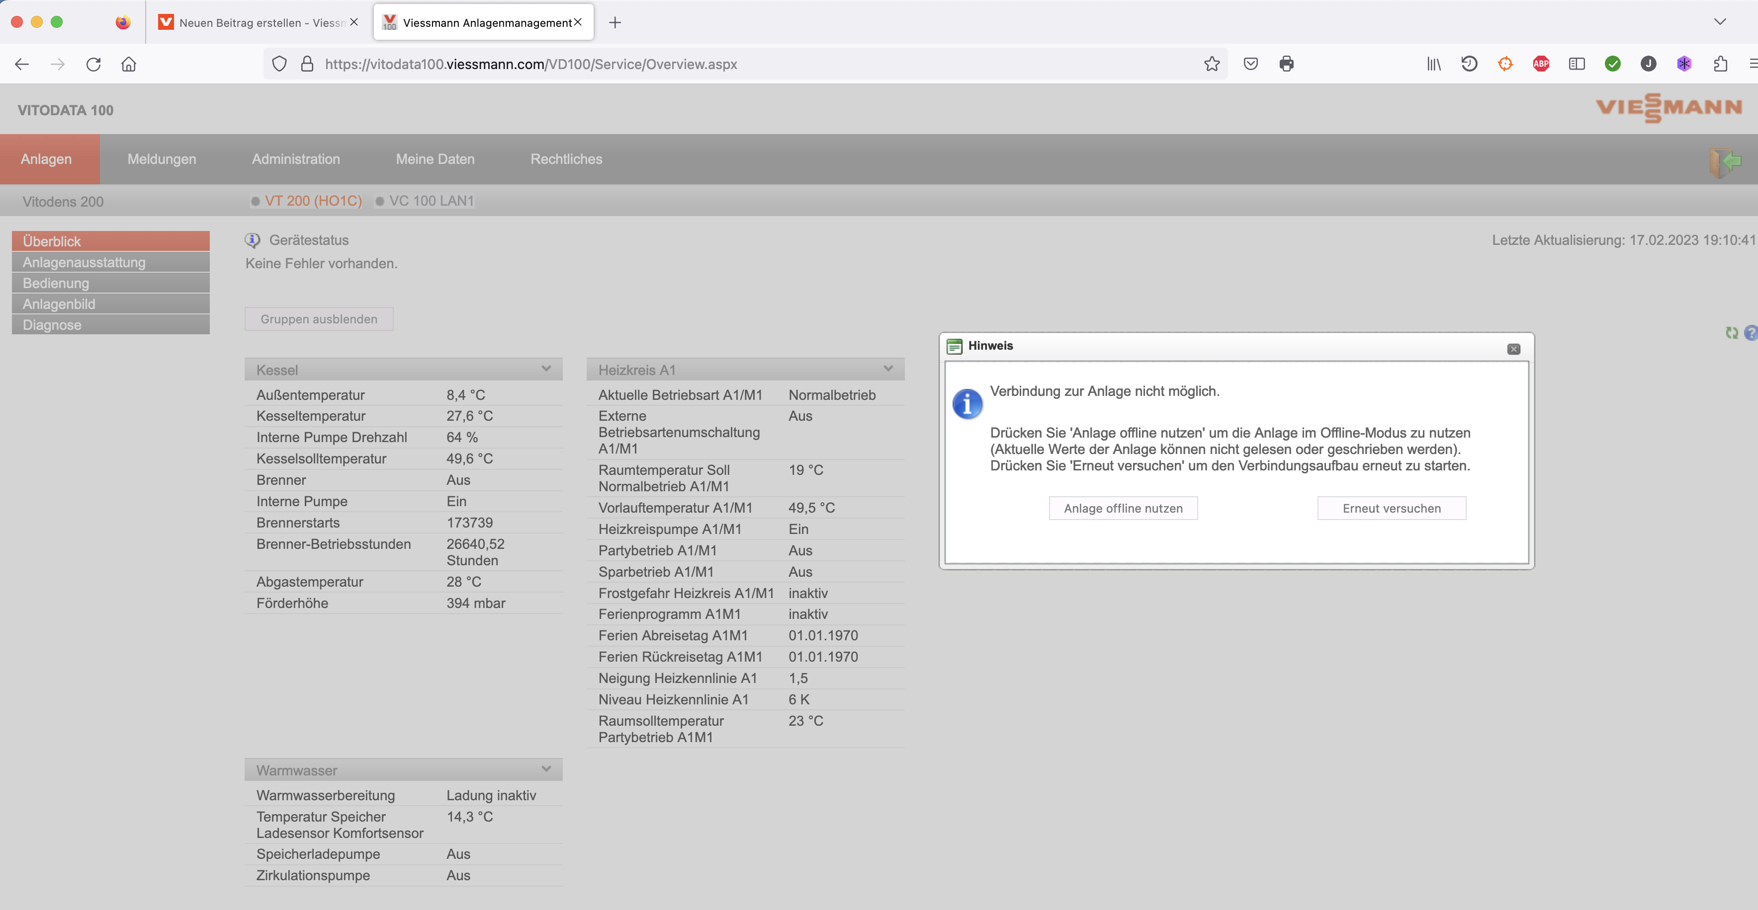Screen dimensions: 1758x910
Task: Bookmark this page with star icon
Action: (x=1211, y=64)
